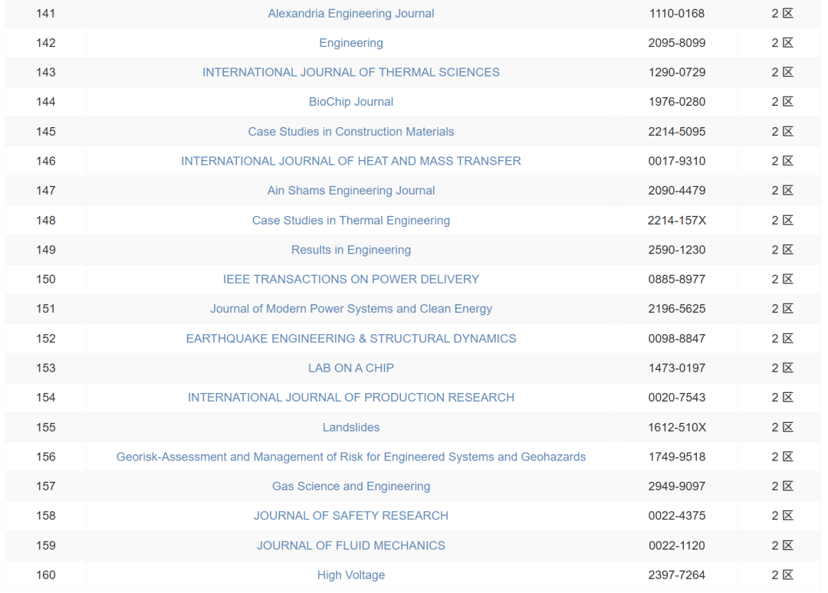Select ISSN 2090-4479
The height and width of the screenshot is (593, 828).
[x=676, y=191]
